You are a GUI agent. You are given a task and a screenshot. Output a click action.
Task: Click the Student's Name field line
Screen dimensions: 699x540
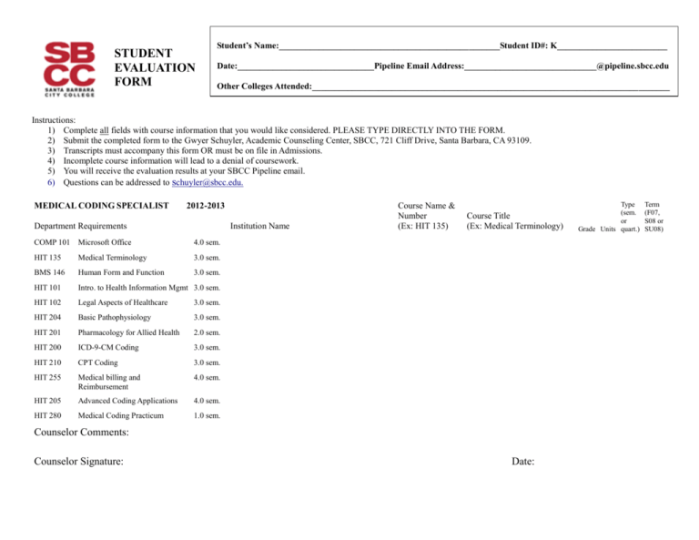[x=390, y=46]
